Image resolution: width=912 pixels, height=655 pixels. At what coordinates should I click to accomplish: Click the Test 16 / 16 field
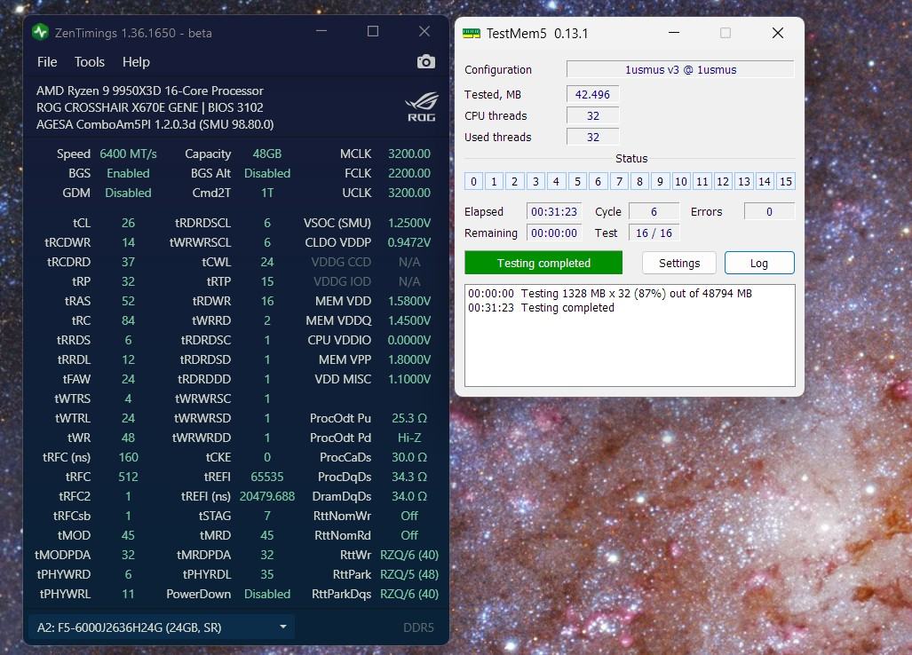(654, 233)
